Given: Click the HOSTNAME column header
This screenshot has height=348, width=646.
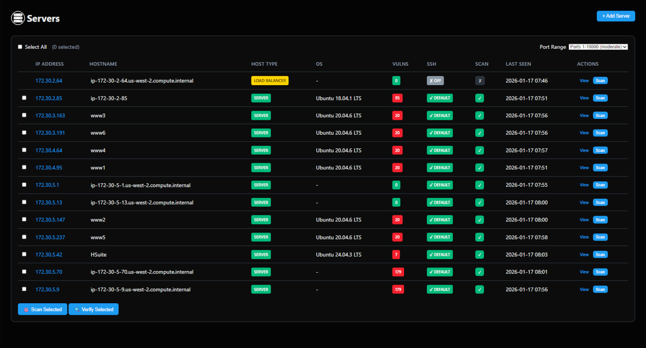Looking at the screenshot, I should click(103, 64).
